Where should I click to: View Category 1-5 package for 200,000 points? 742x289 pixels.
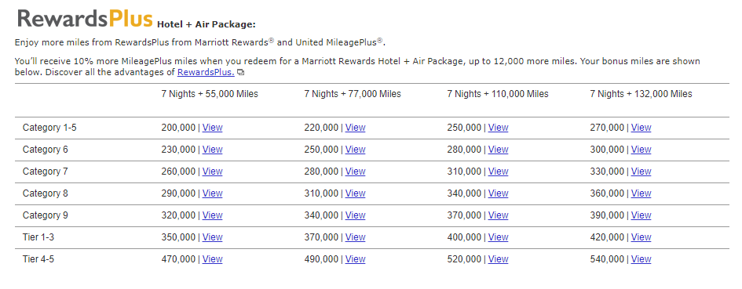click(x=213, y=128)
